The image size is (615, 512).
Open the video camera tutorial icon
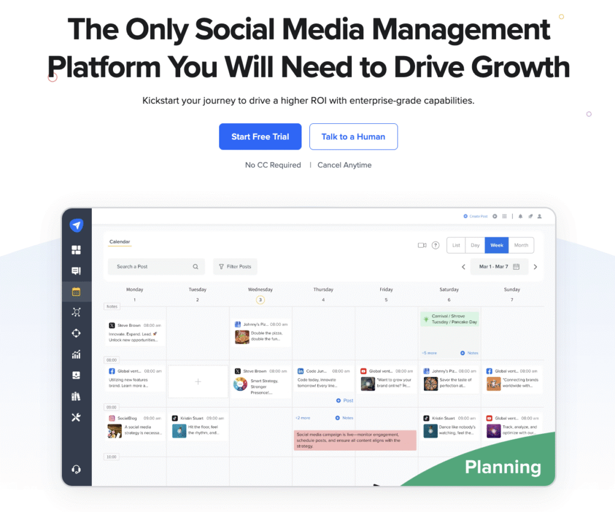click(x=422, y=245)
